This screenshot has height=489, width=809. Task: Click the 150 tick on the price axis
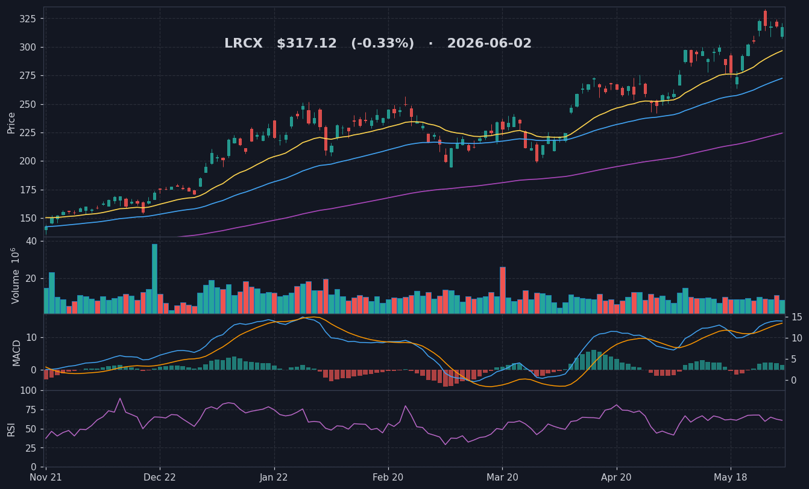pyautogui.click(x=28, y=218)
